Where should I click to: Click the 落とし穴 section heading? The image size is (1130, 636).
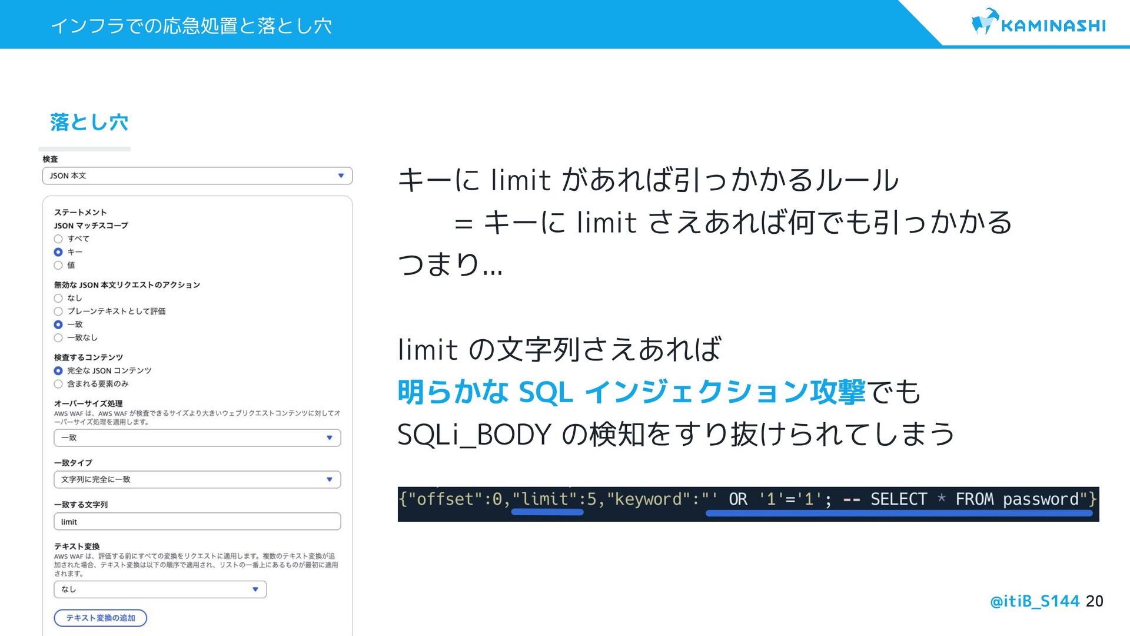89,122
